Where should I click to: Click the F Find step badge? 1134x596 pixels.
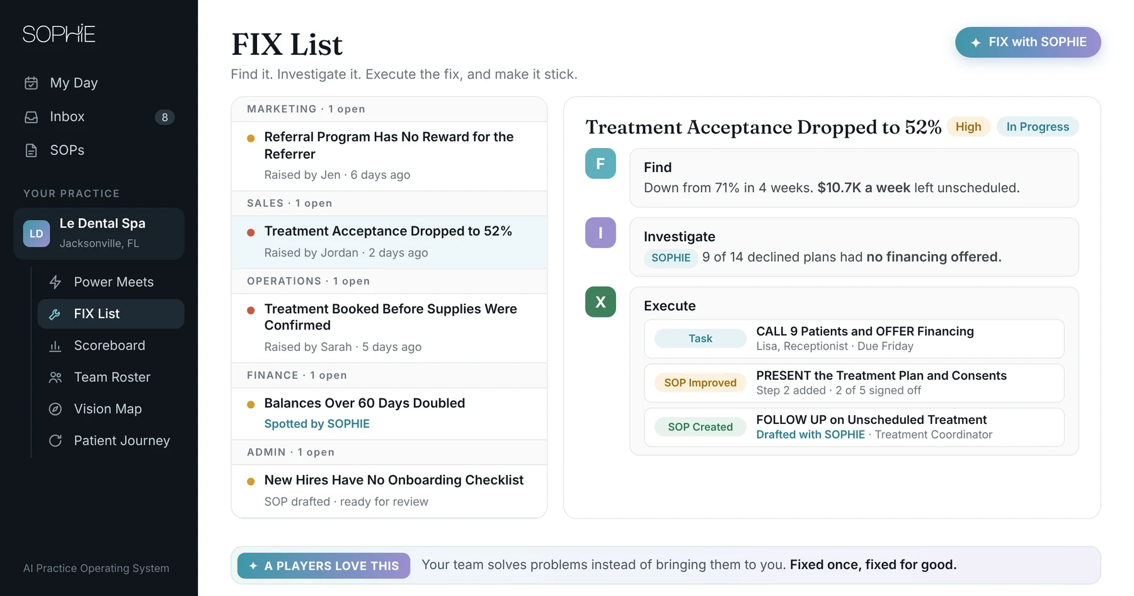(x=600, y=164)
